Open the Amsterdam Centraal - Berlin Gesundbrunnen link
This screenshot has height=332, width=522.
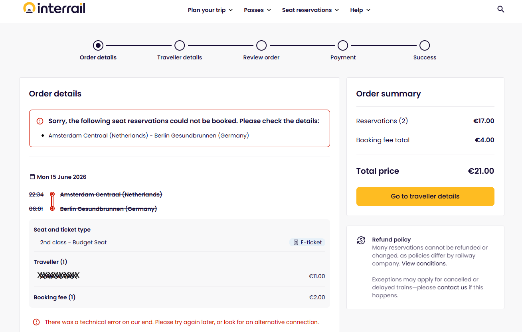coord(149,136)
